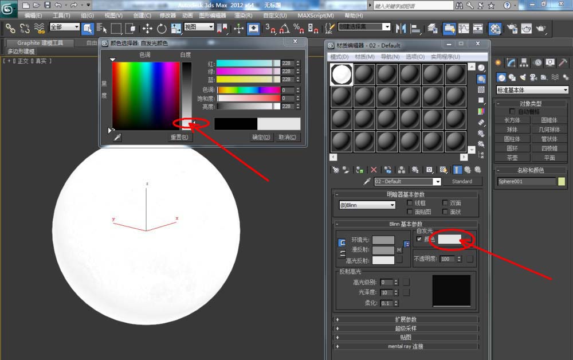
Task: Enable the 双面 two-sided checkbox
Action: coord(445,202)
